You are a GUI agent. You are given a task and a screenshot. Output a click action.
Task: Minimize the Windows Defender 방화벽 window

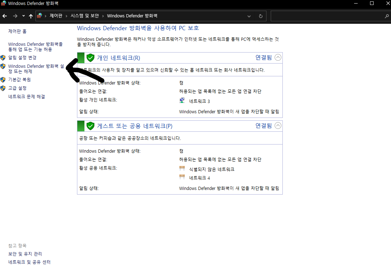tap(356, 3)
